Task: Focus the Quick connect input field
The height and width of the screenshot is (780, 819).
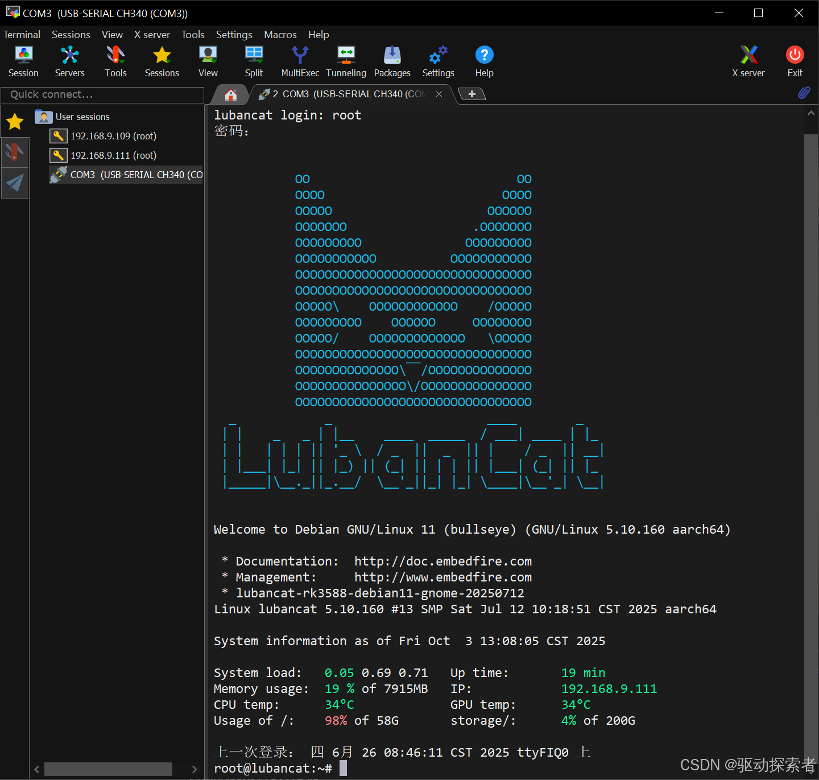Action: 102,95
